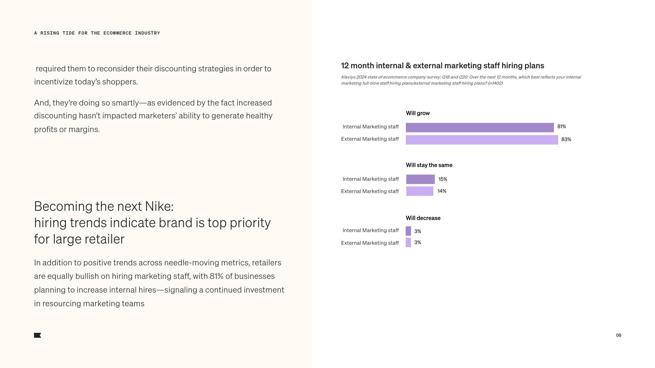This screenshot has width=655, height=368.
Task: Click the 81% internal staff growth bar
Action: pyautogui.click(x=479, y=127)
